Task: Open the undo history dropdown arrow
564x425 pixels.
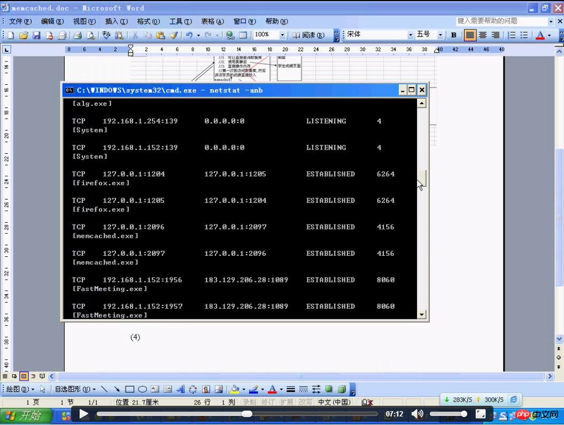Action: [x=198, y=35]
